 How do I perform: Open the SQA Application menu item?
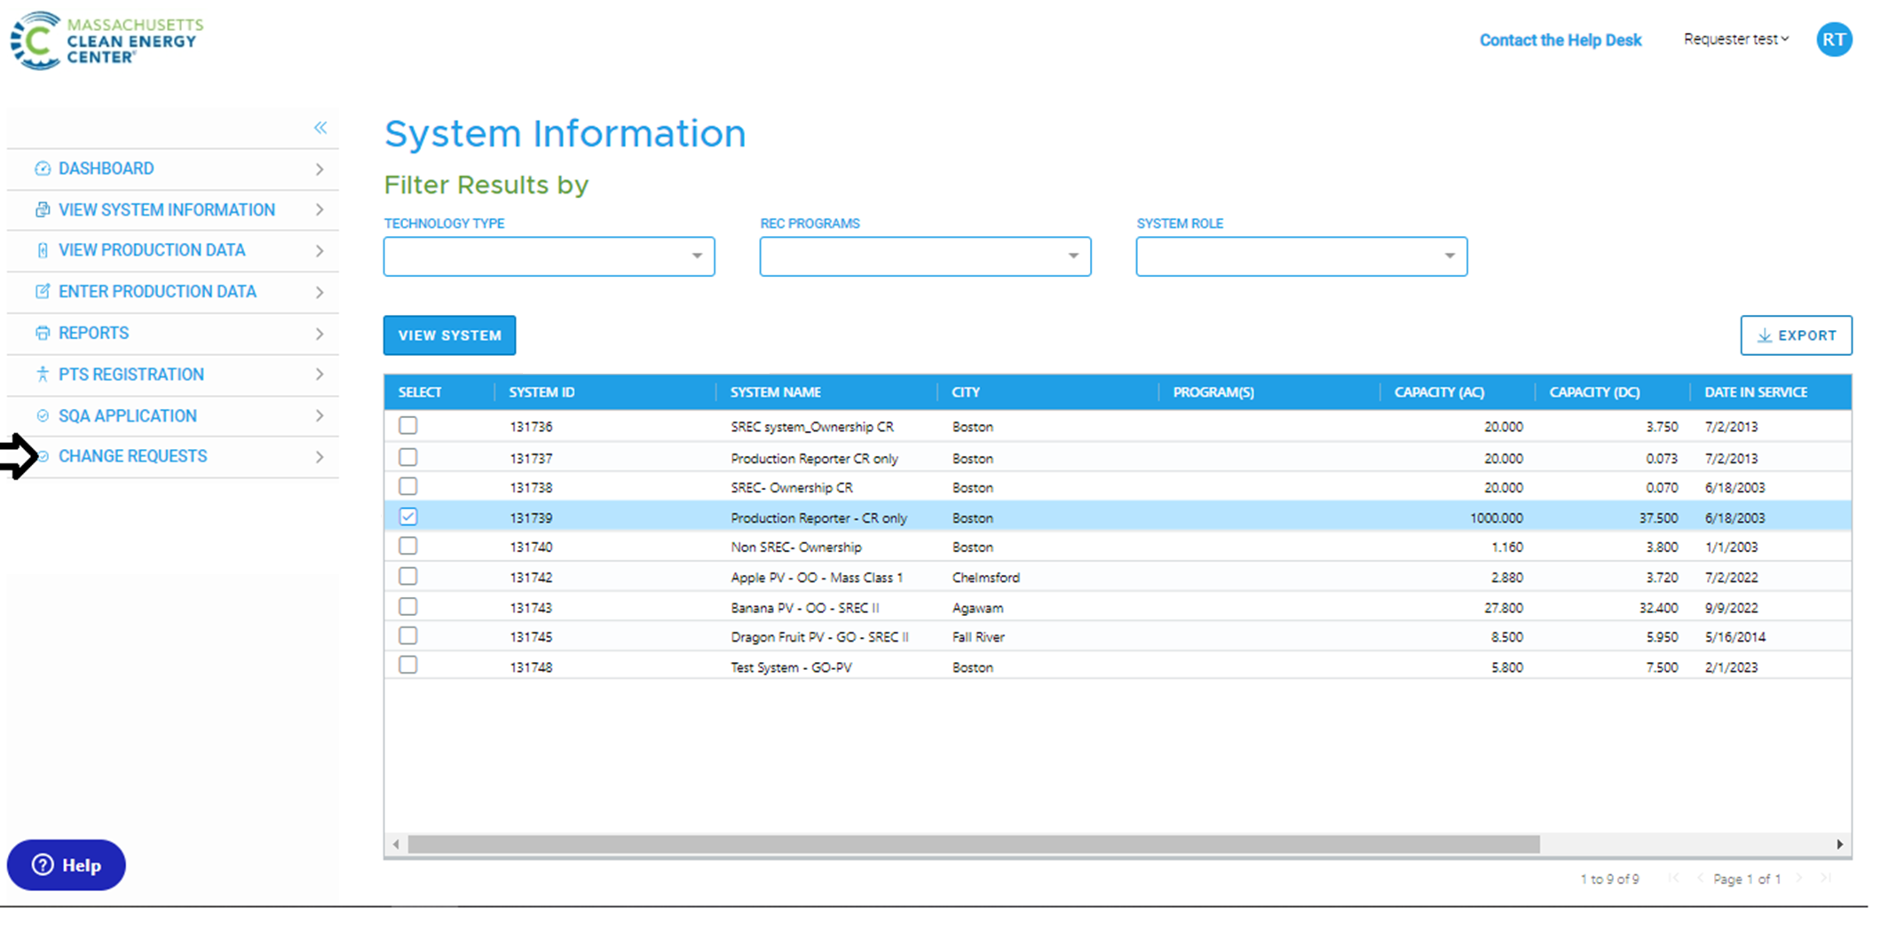coord(128,416)
